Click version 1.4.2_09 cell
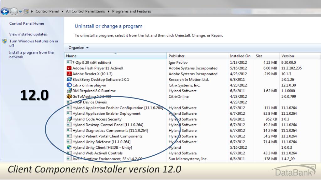The image size is (321, 180). coord(288,159)
